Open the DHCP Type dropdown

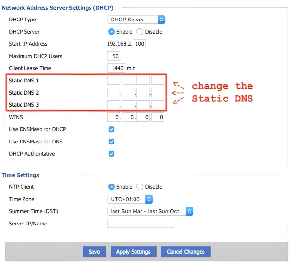[136, 20]
